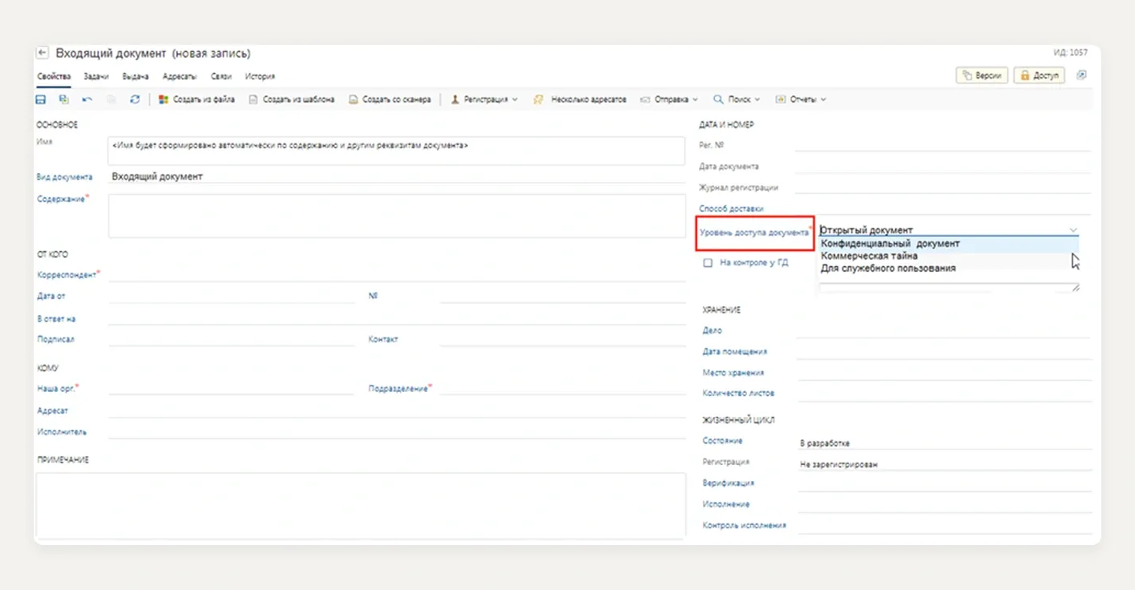
Task: Open the pop-out window icon near Доступ
Action: 1081,75
